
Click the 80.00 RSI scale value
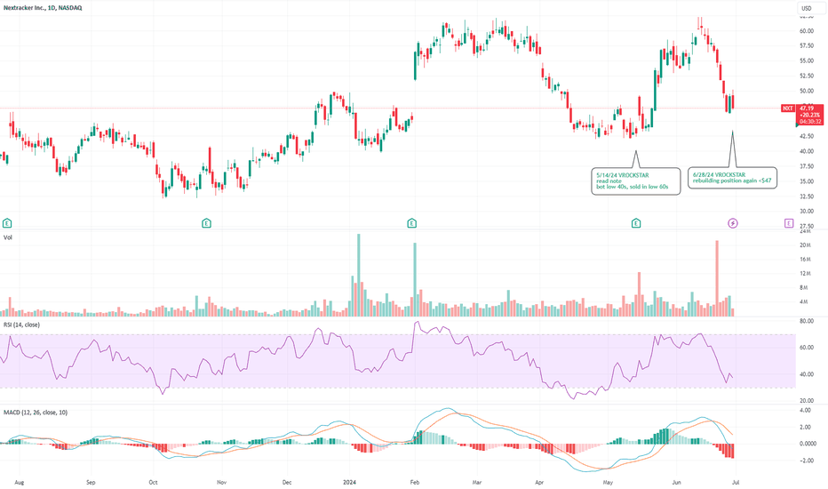[x=807, y=321]
